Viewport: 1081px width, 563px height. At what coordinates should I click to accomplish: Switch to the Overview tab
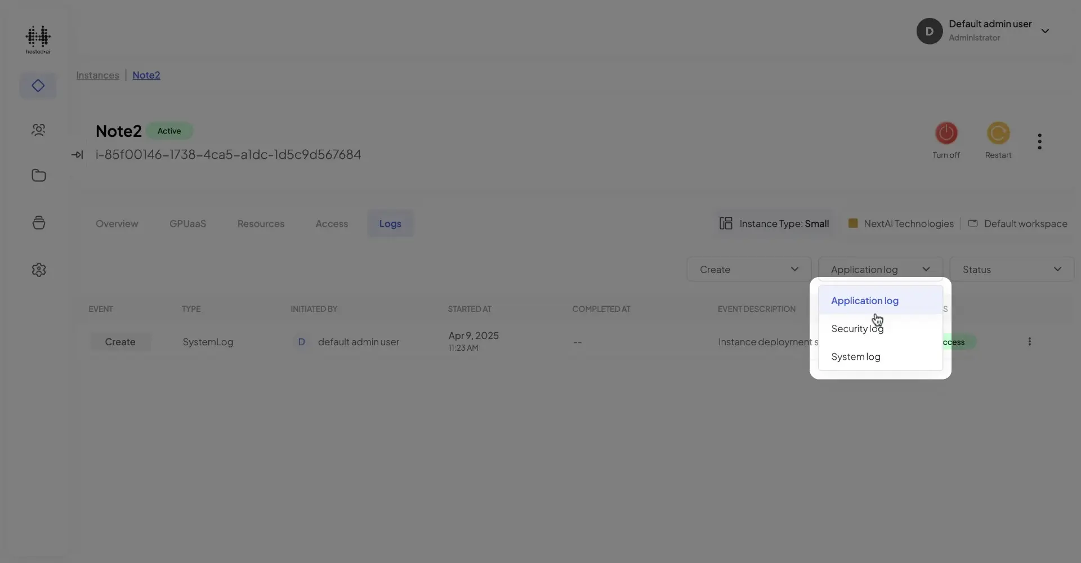pos(117,224)
